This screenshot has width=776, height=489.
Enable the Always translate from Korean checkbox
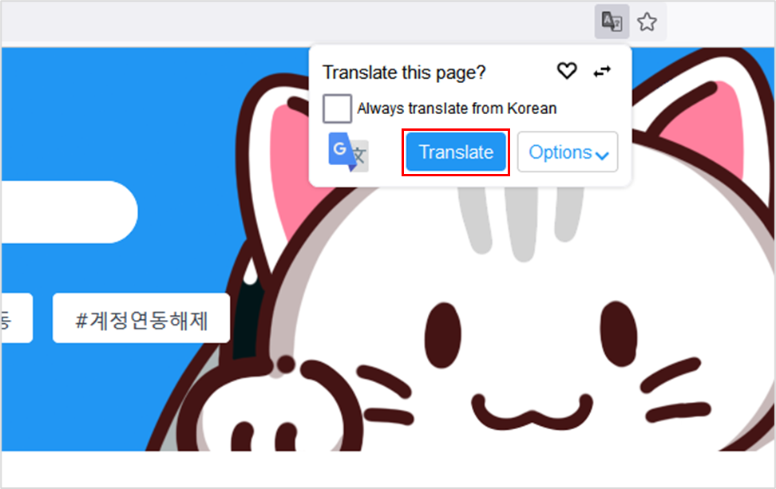337,108
